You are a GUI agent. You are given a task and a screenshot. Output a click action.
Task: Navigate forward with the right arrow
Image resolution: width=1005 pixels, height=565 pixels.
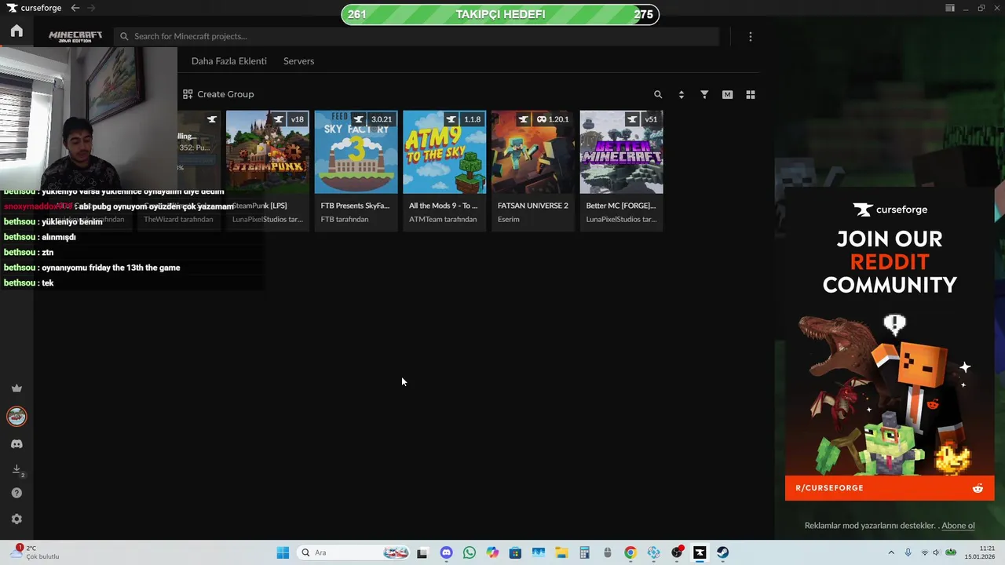pos(91,8)
